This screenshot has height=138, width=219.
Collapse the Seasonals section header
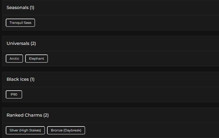pos(109,8)
